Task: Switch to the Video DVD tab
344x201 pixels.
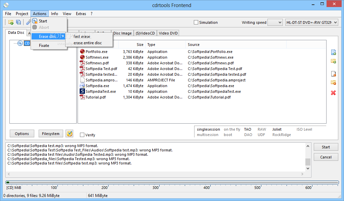Action: [x=168, y=33]
